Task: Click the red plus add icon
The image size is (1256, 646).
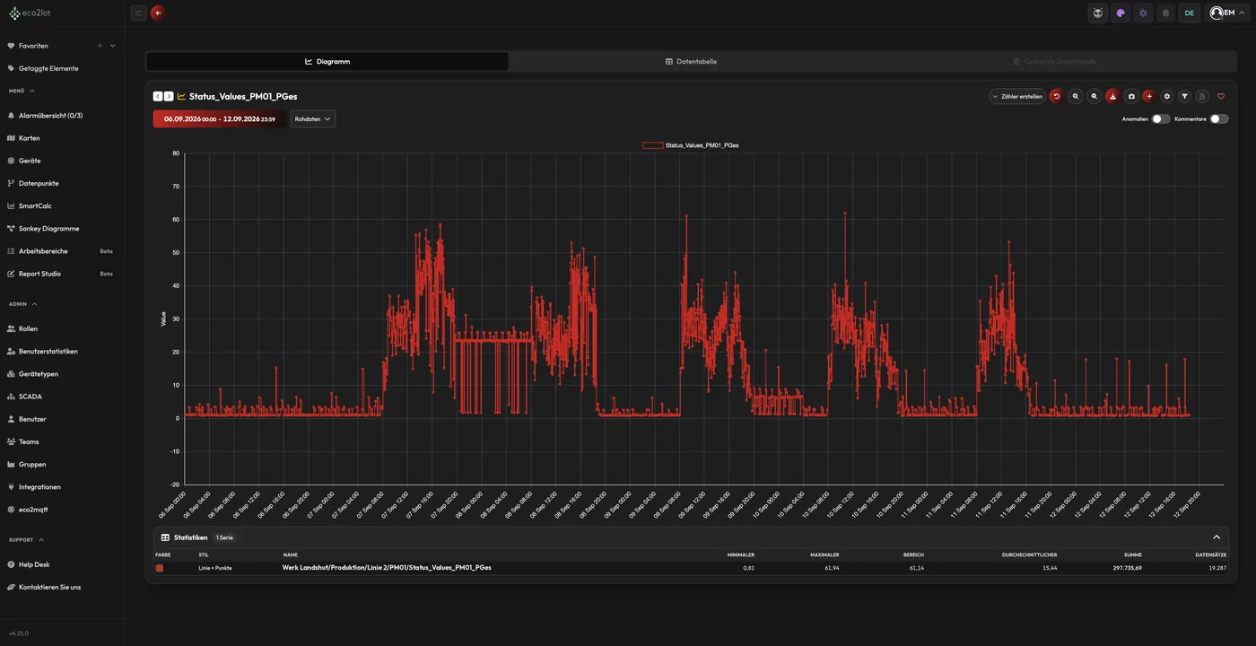Action: coord(1148,96)
